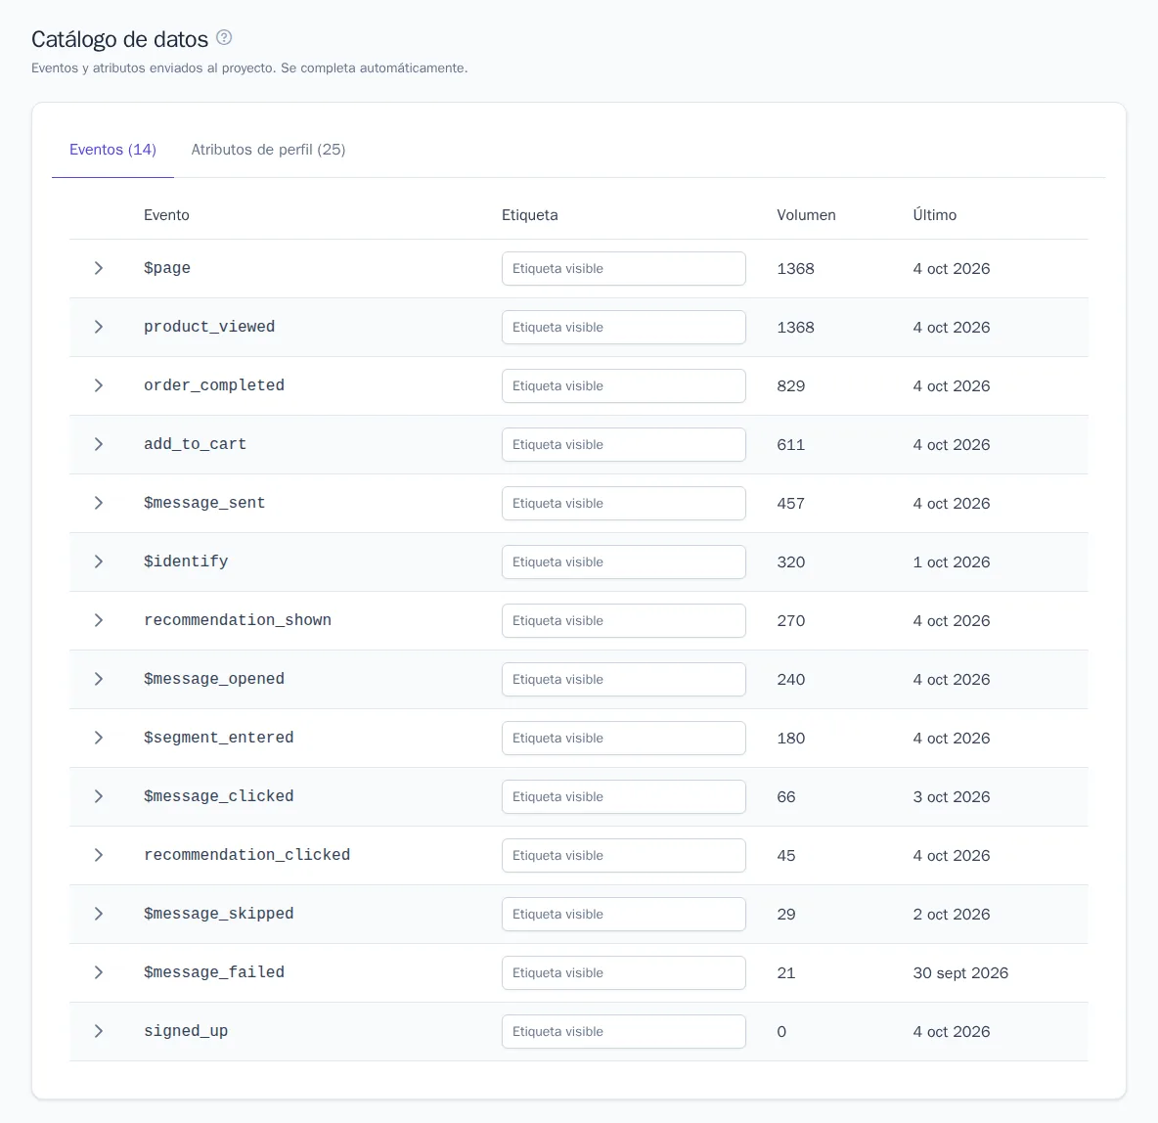The image size is (1158, 1123).
Task: Click the Etiqueta visible input for add_to_cart
Action: pos(623,445)
